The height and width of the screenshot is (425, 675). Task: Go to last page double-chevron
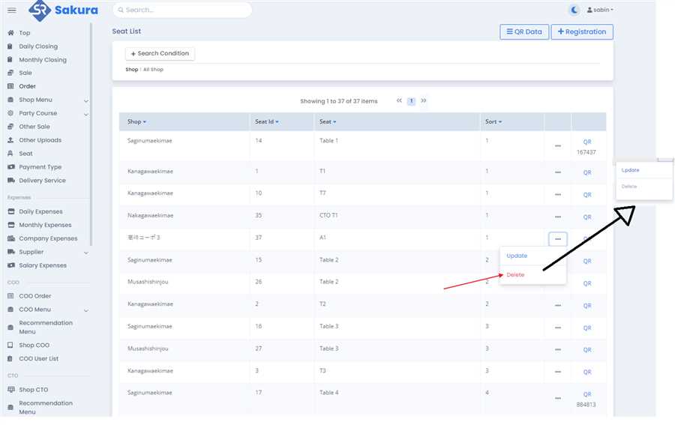click(424, 100)
